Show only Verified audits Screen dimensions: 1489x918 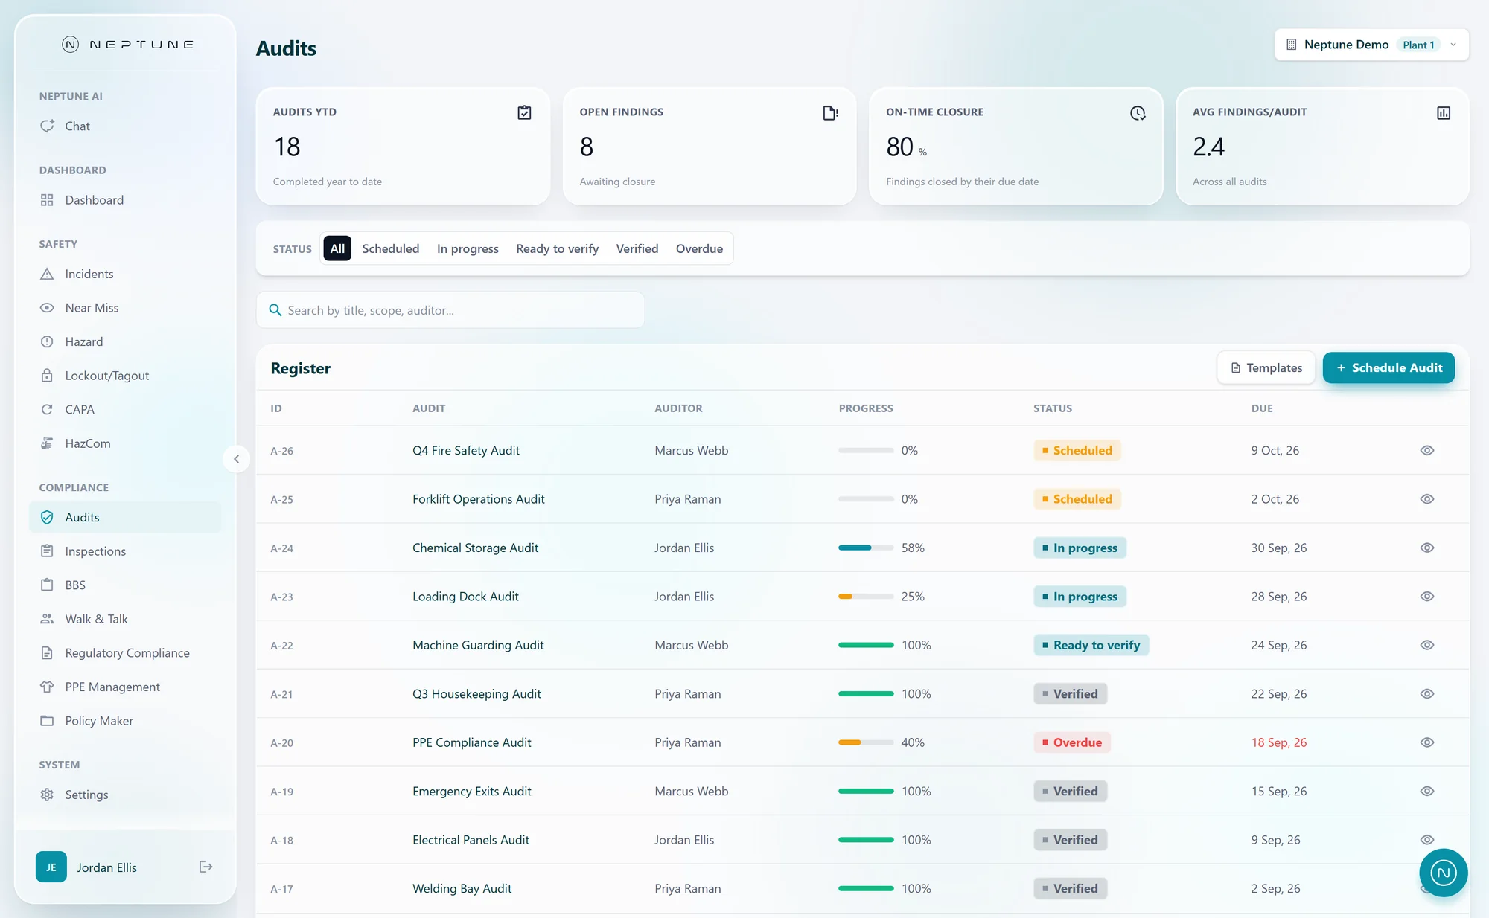click(x=637, y=248)
